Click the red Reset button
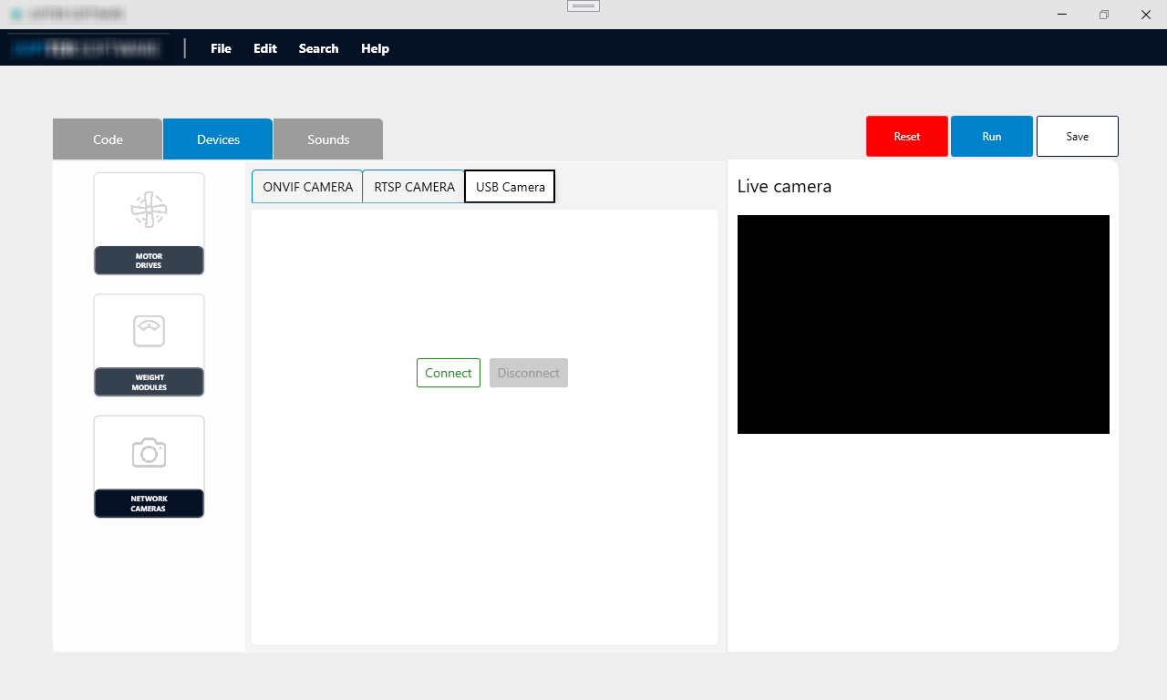1167x700 pixels. coord(907,136)
